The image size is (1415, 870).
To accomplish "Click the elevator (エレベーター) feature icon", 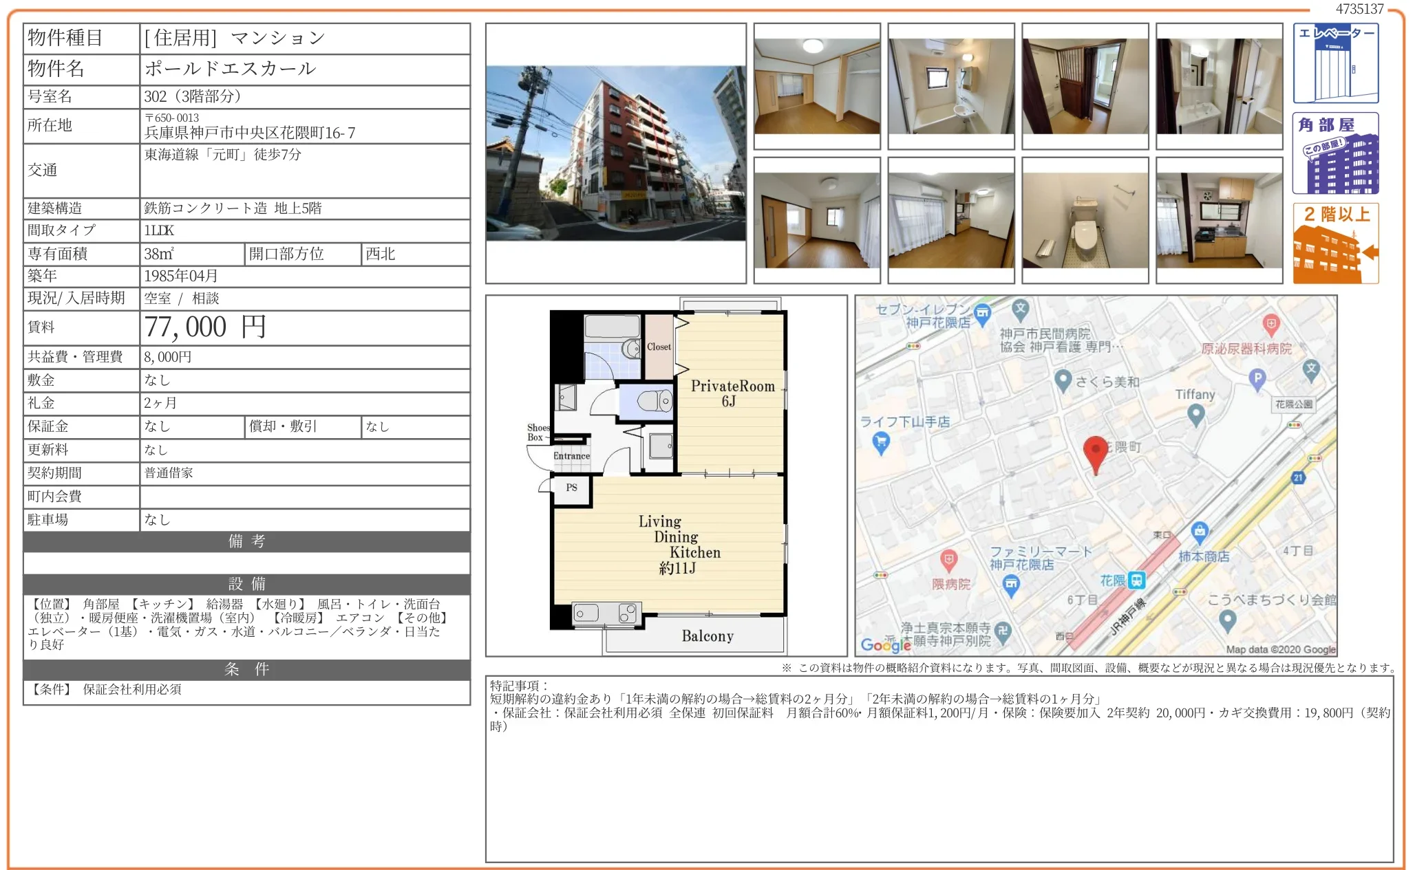I will [1335, 63].
